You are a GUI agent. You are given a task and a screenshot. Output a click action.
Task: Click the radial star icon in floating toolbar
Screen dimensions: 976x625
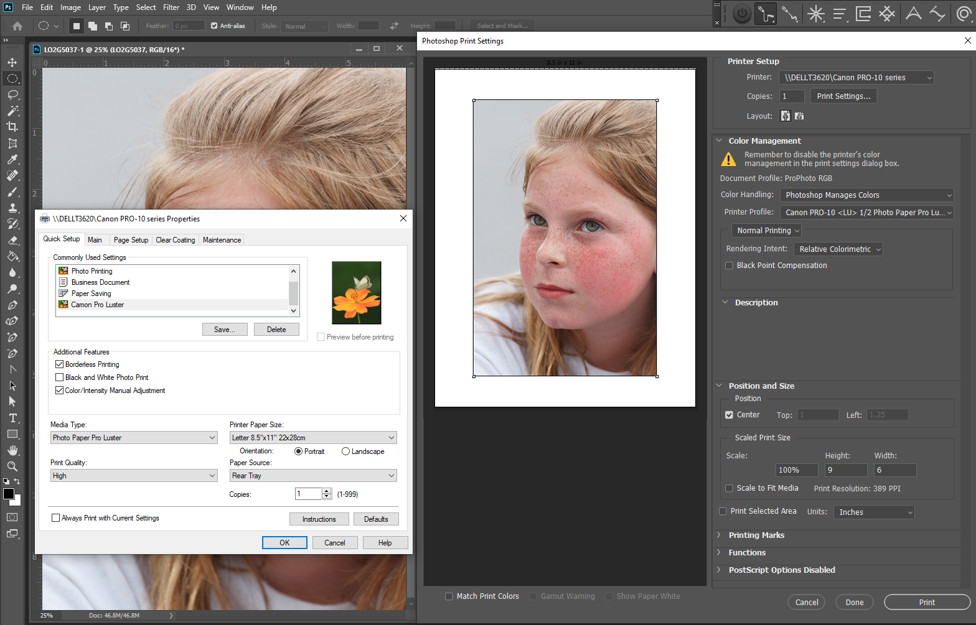tap(815, 14)
